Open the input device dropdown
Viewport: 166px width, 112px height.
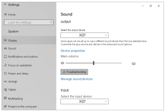click(84, 101)
